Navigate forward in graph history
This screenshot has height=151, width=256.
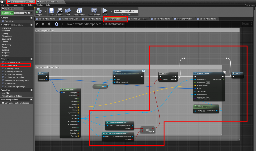click(x=49, y=24)
